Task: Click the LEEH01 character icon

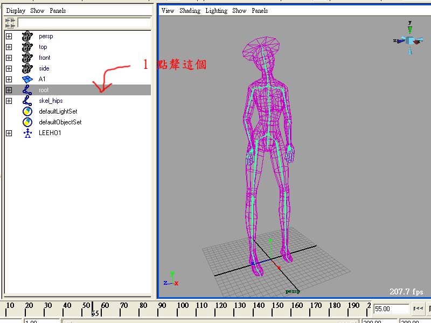Action: coord(27,133)
